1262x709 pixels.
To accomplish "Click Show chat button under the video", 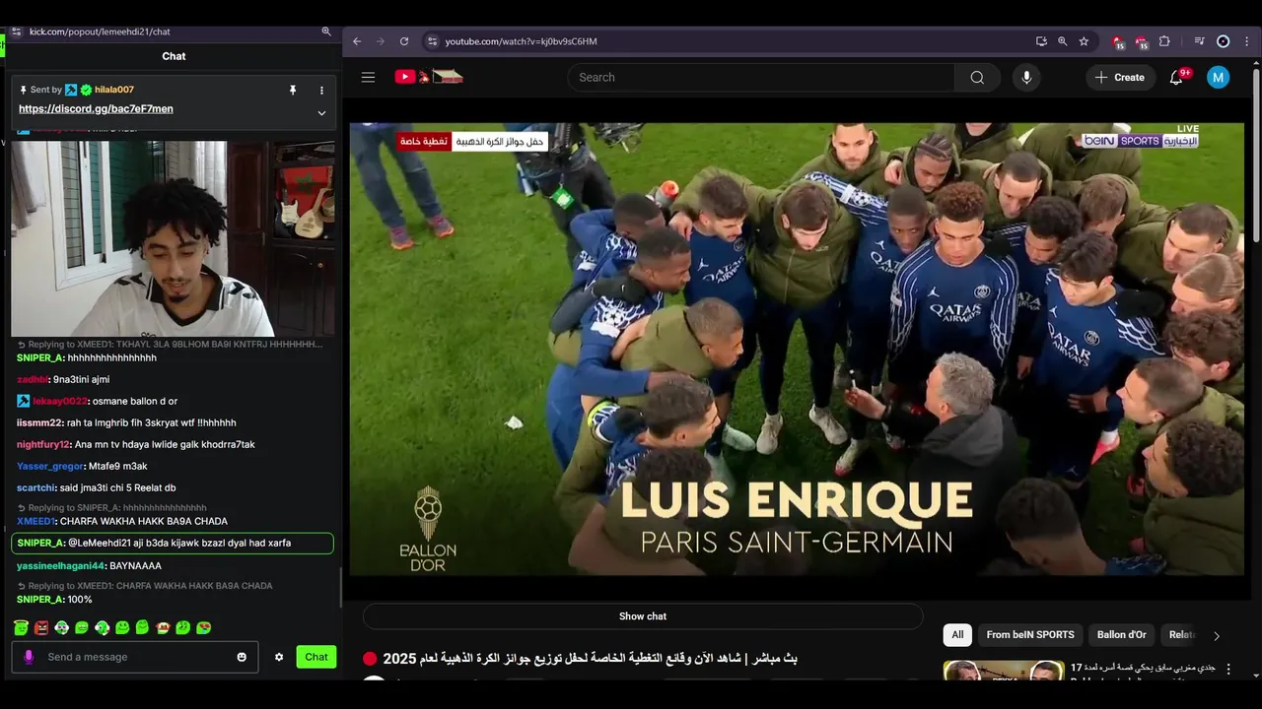I will click(643, 616).
